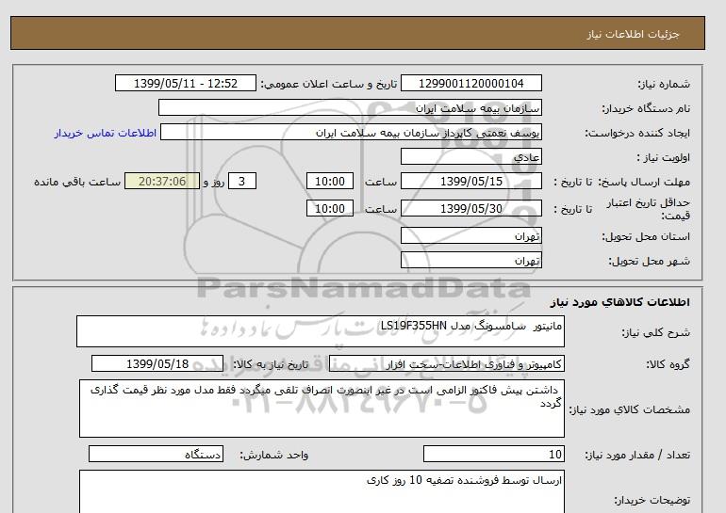726x513 pixels.
Task: Click goods group field کامپیوتر و فناوری اطلاعات
Action: (x=447, y=363)
